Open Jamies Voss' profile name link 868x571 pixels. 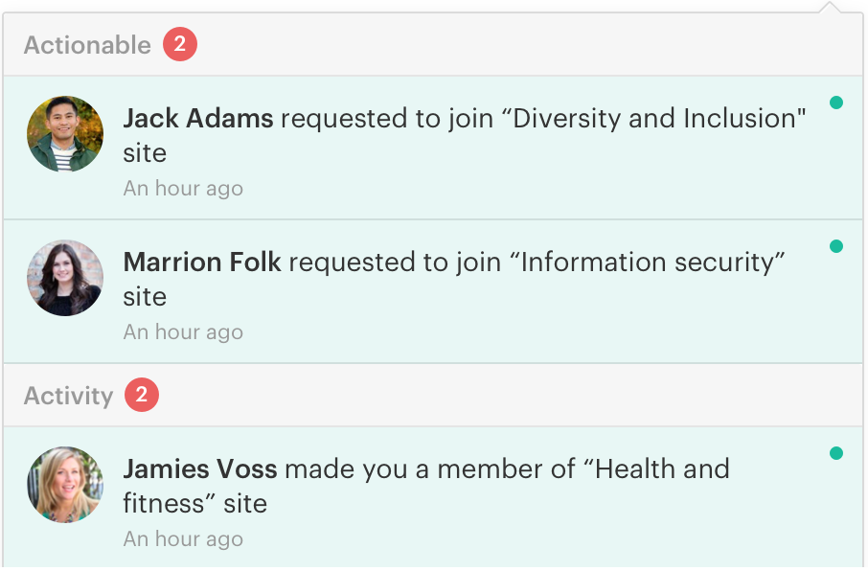[200, 469]
